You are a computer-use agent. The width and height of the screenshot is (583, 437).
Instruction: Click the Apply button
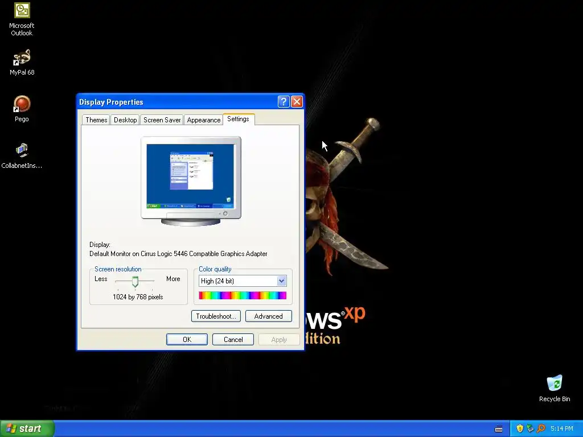(279, 339)
